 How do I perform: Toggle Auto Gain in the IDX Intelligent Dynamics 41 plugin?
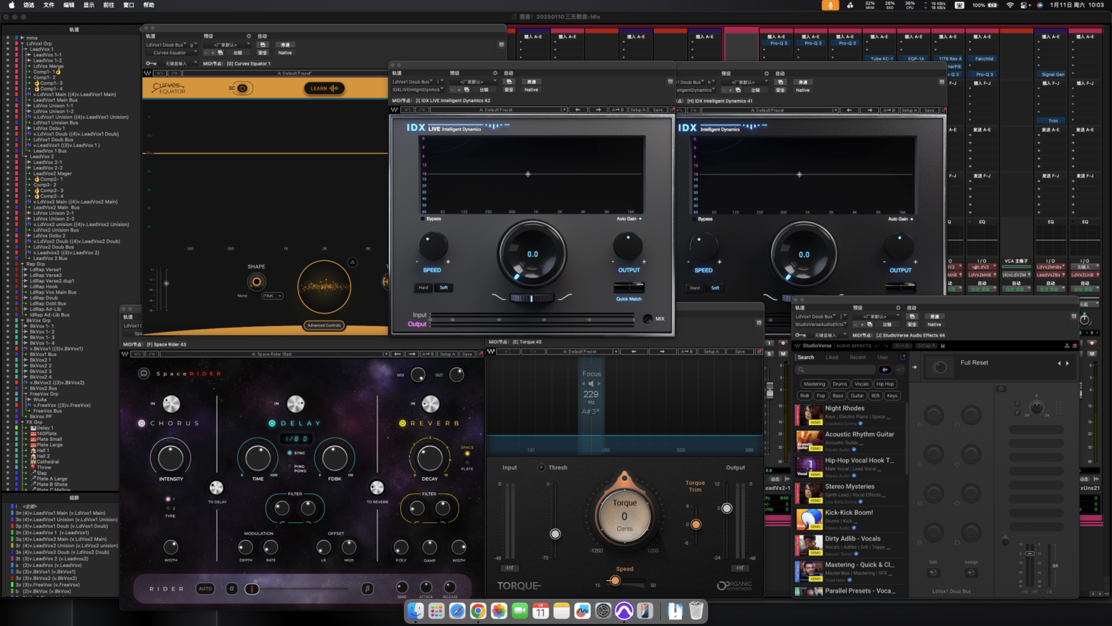pos(911,218)
